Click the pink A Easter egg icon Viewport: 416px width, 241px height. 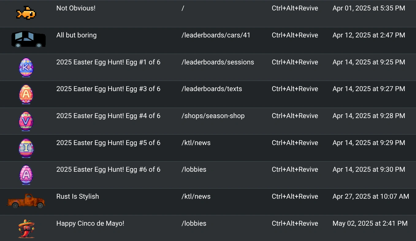click(x=26, y=175)
